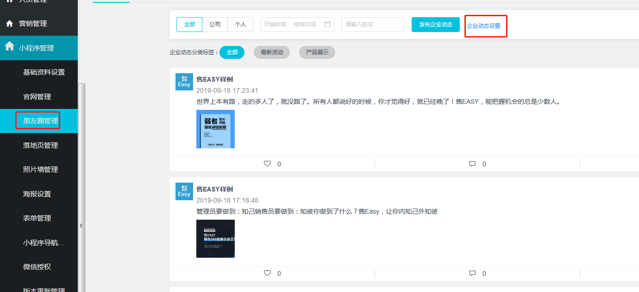Click the author name 售EASY样例 of the 17:18:48 post

215,189
